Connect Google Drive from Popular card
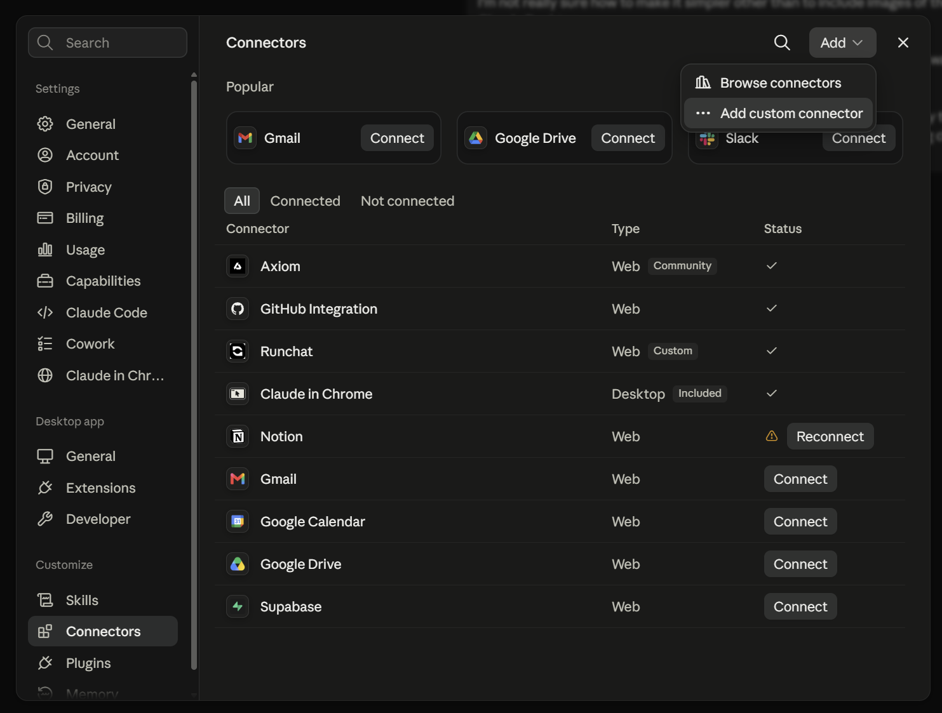 point(628,138)
